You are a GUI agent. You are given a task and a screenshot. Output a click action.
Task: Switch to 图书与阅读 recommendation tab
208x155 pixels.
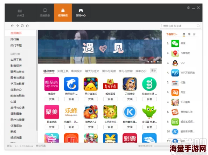[109, 71]
